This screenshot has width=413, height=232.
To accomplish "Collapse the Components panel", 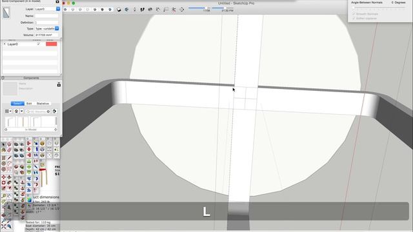I will (x=3, y=78).
